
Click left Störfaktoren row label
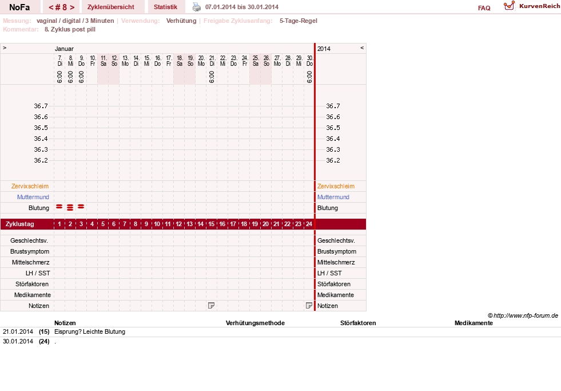tap(32, 284)
